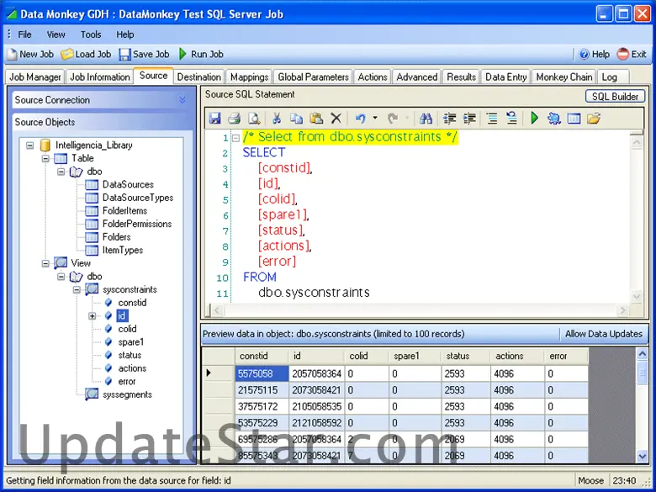Print the SQL statement
The height and width of the screenshot is (492, 656).
pyautogui.click(x=235, y=119)
